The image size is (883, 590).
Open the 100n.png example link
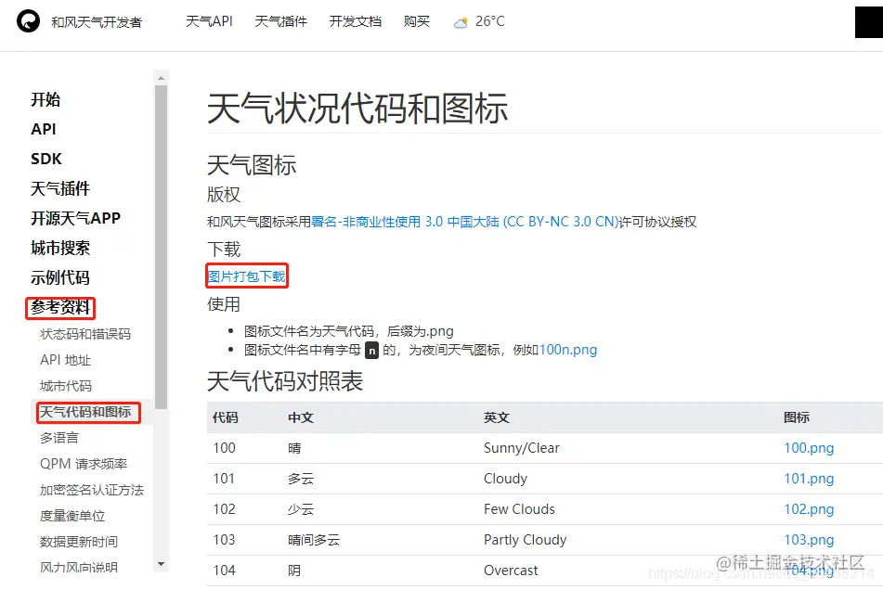click(568, 350)
